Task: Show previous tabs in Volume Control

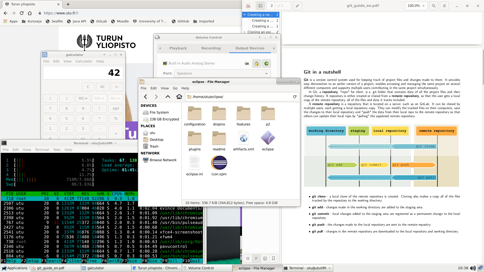Action: (160, 48)
